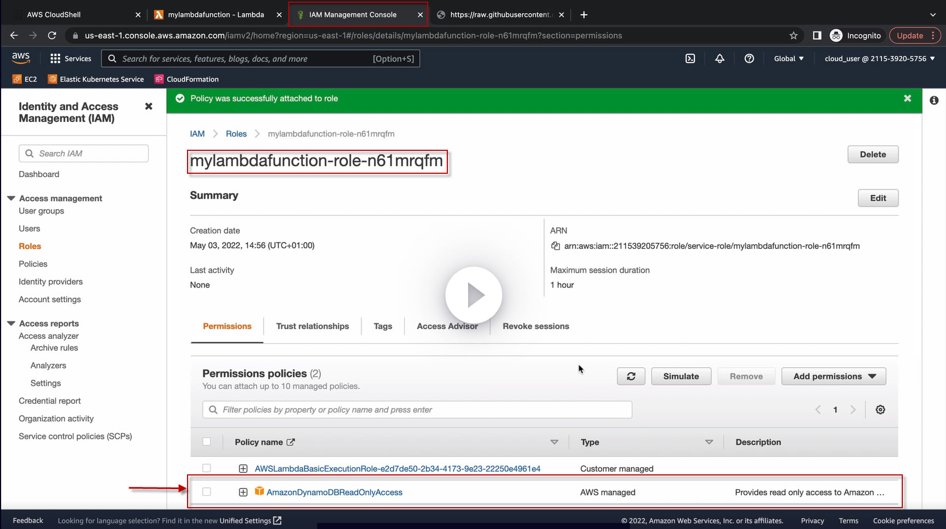This screenshot has width=946, height=529.
Task: Open the Add permissions dropdown
Action: point(834,376)
